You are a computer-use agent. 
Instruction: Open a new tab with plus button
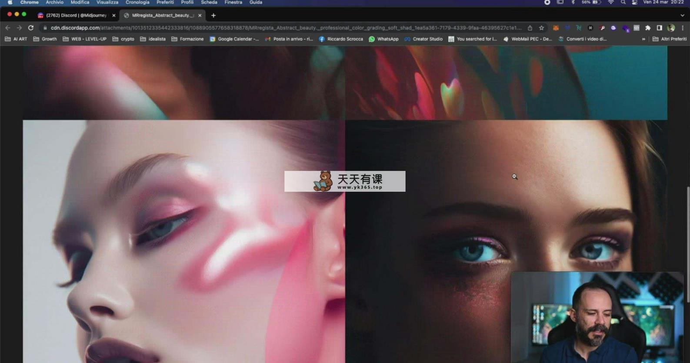[213, 15]
